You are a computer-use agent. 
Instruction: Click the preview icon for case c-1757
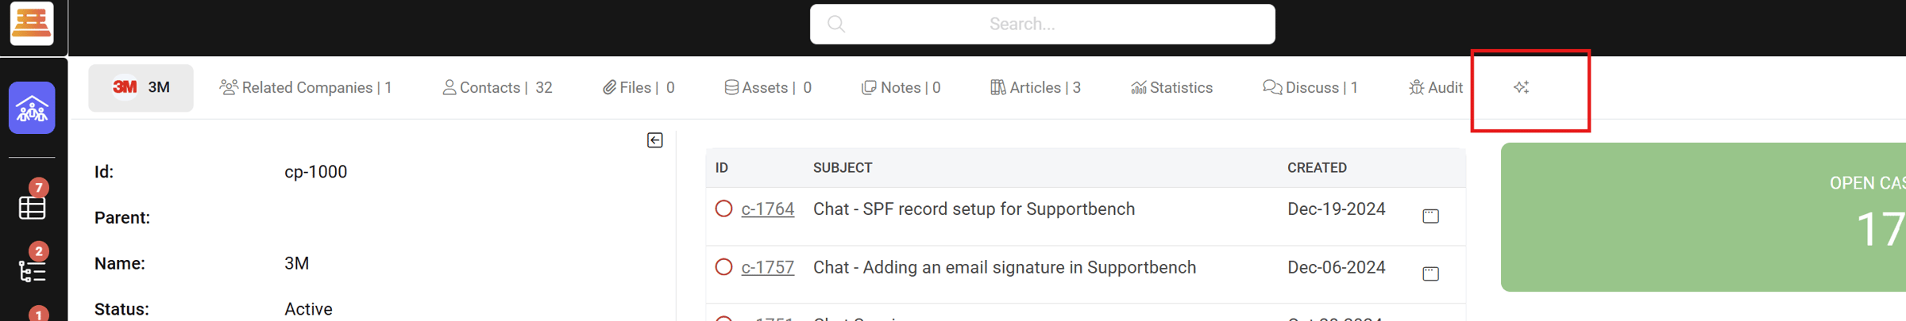[x=1430, y=273]
